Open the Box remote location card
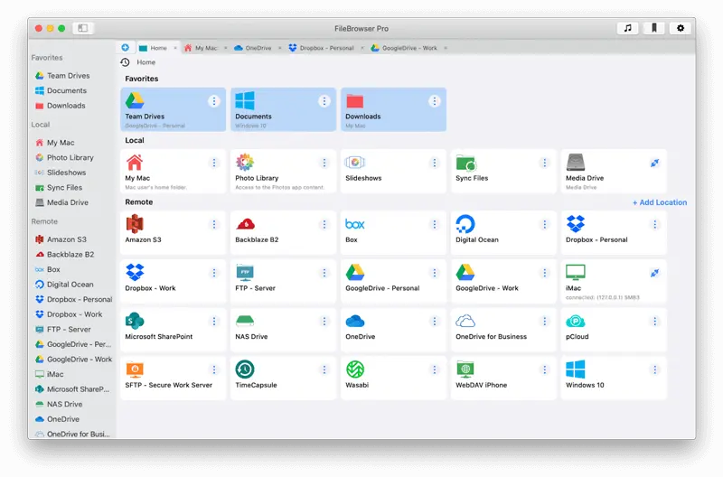The image size is (723, 477). 393,233
